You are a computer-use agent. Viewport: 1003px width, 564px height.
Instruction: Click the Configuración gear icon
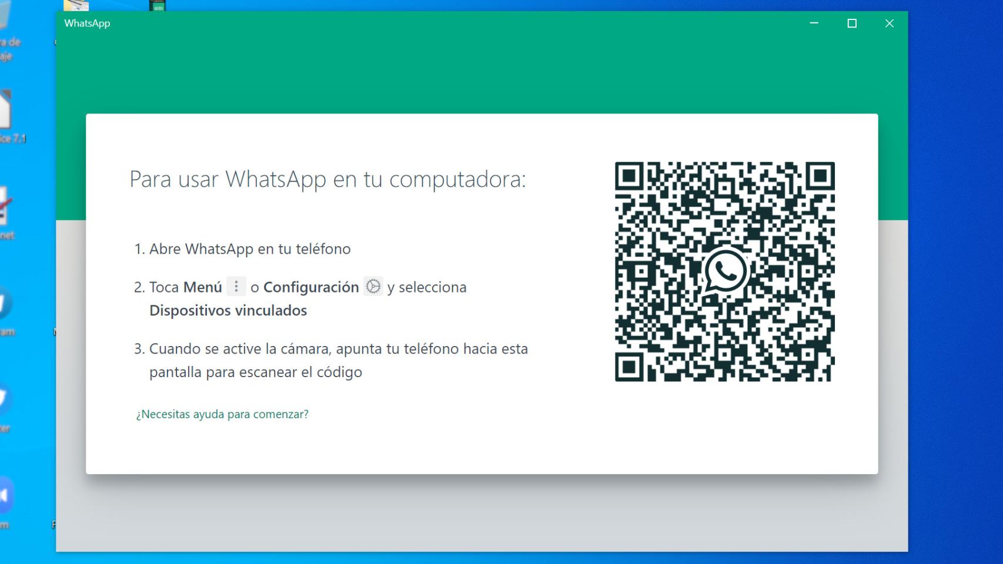(373, 286)
